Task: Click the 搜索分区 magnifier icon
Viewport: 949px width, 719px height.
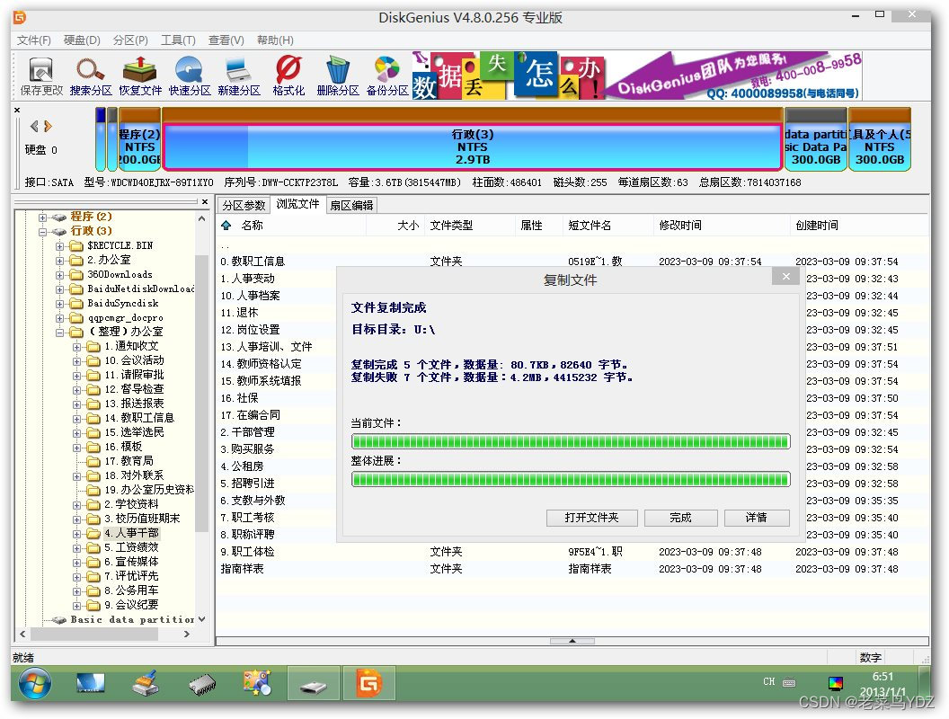Action: point(90,76)
